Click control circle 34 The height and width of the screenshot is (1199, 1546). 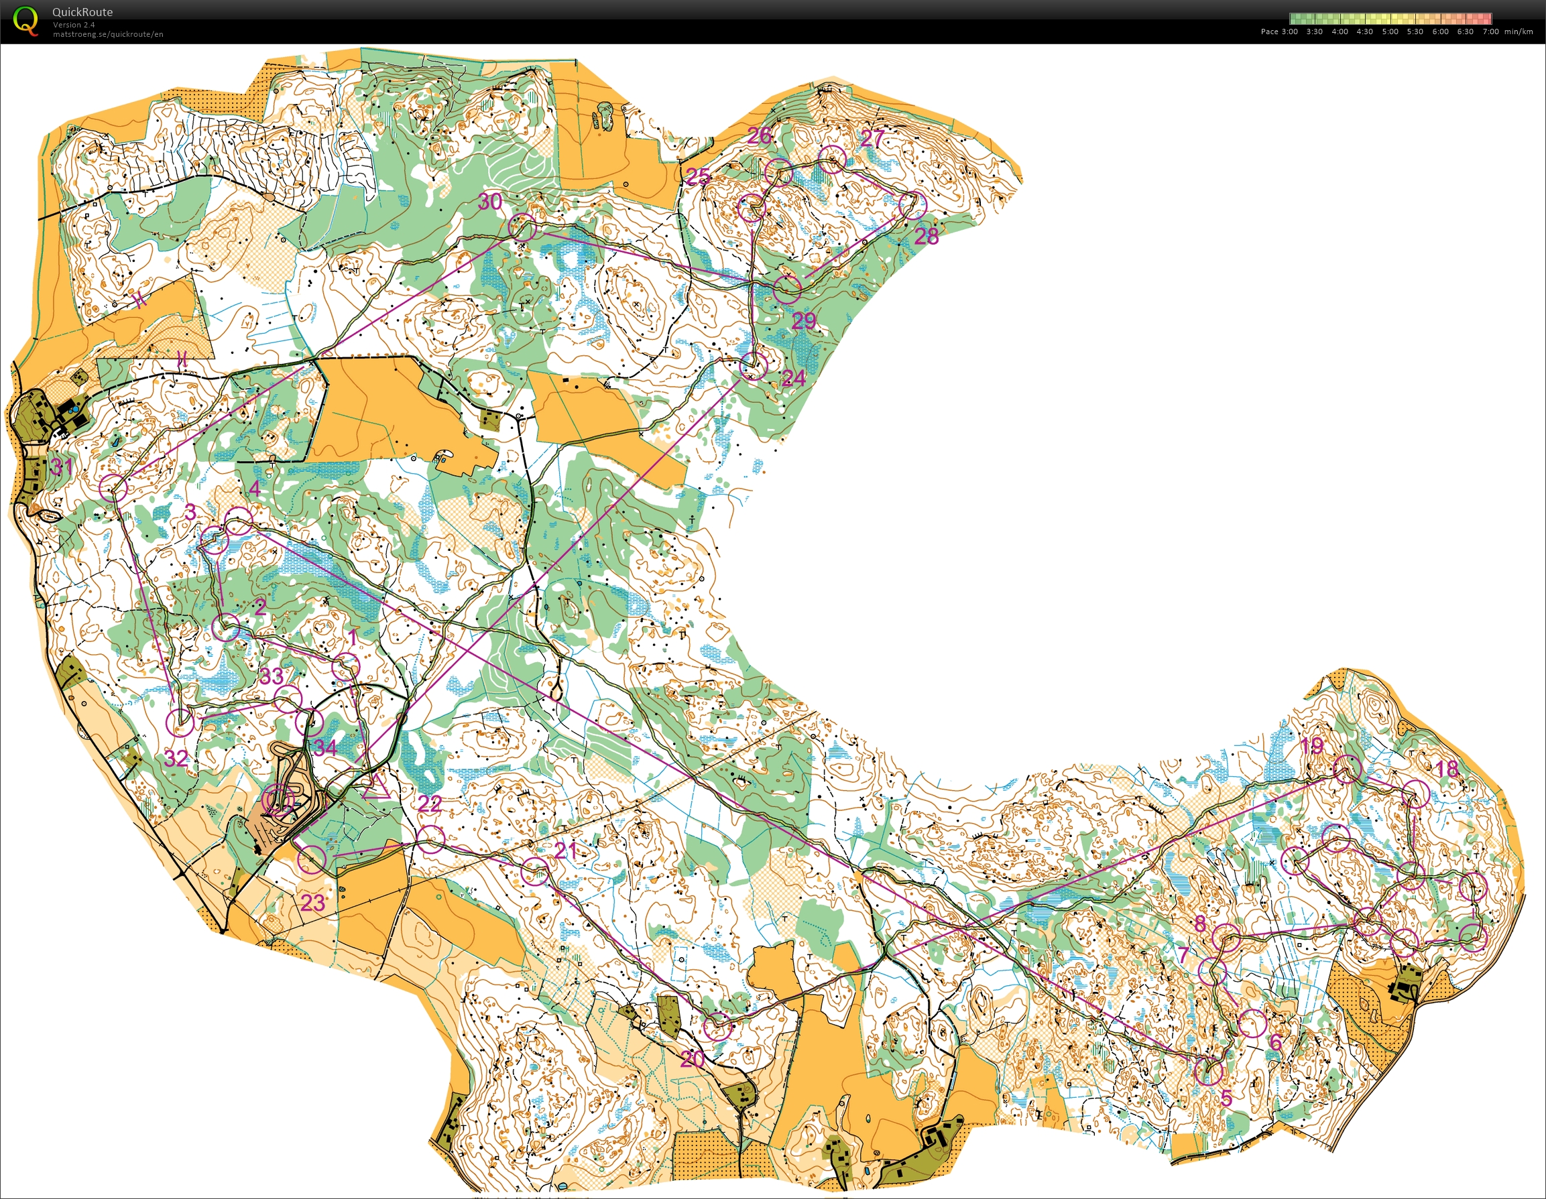[x=309, y=722]
